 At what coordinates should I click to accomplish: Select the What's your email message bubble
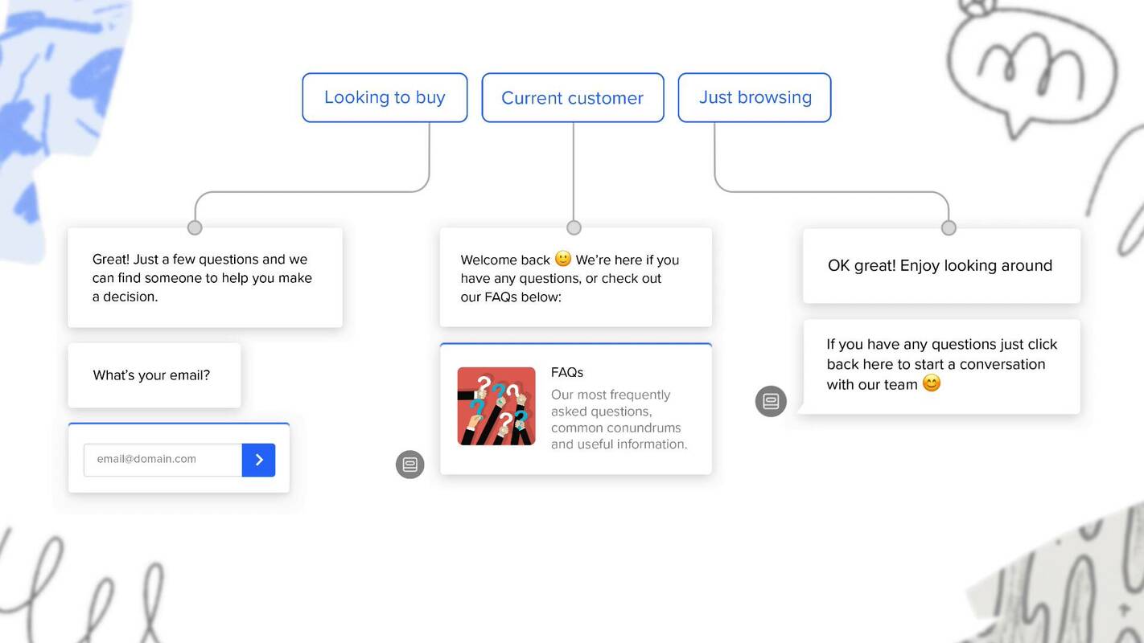click(x=153, y=375)
